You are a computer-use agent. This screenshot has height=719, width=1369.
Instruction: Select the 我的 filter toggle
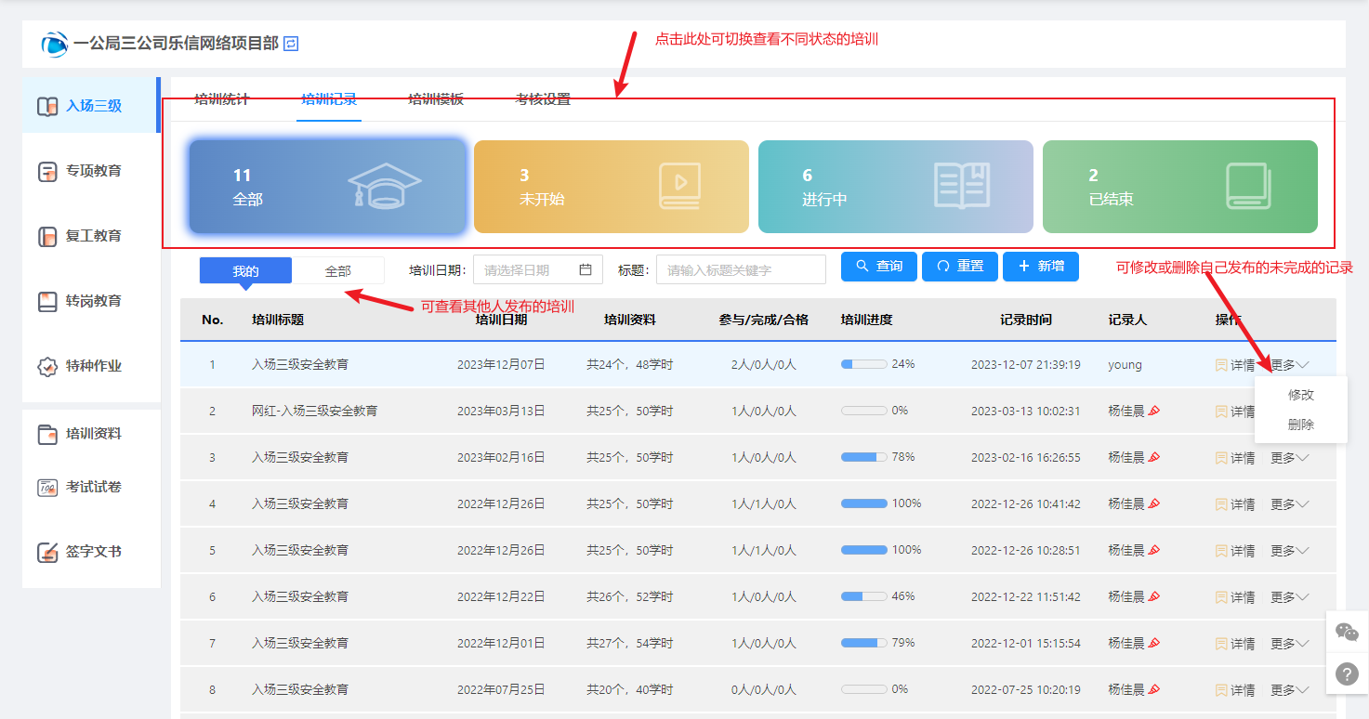click(245, 271)
